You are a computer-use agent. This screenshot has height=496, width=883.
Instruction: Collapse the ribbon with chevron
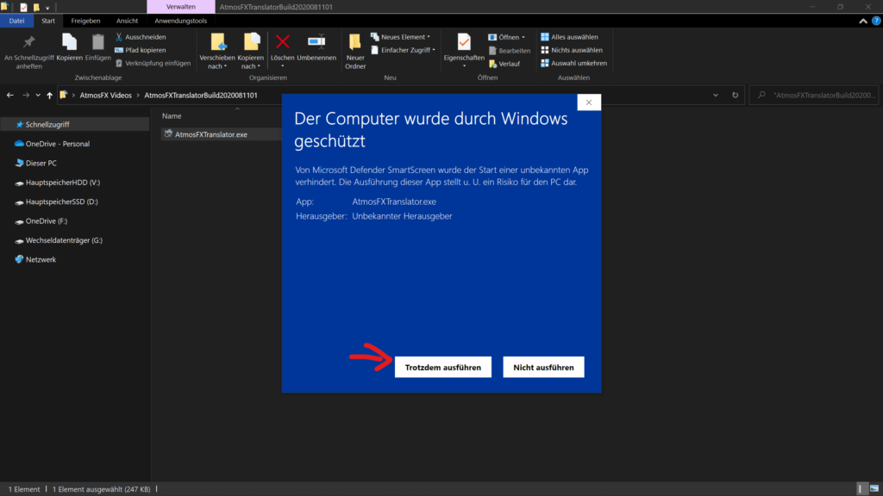pos(863,21)
